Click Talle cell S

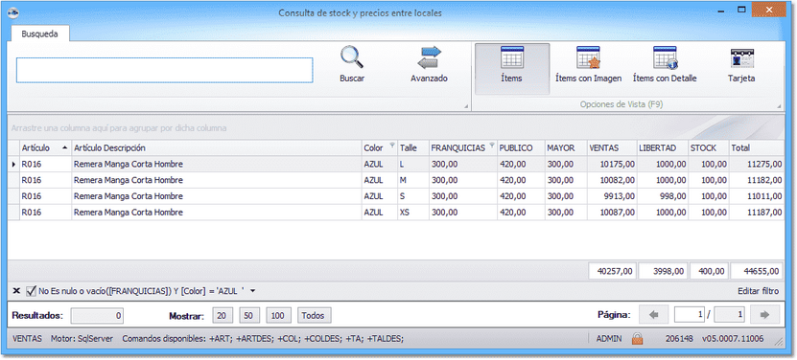click(x=413, y=196)
